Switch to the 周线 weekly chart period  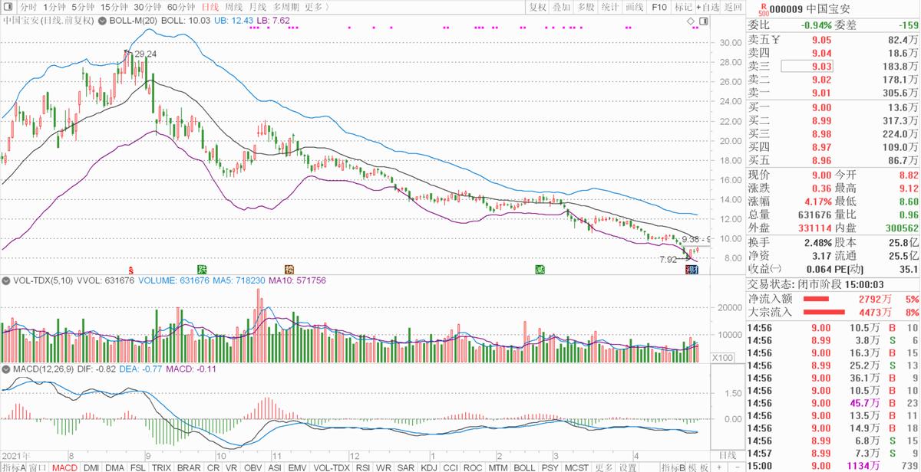222,7
